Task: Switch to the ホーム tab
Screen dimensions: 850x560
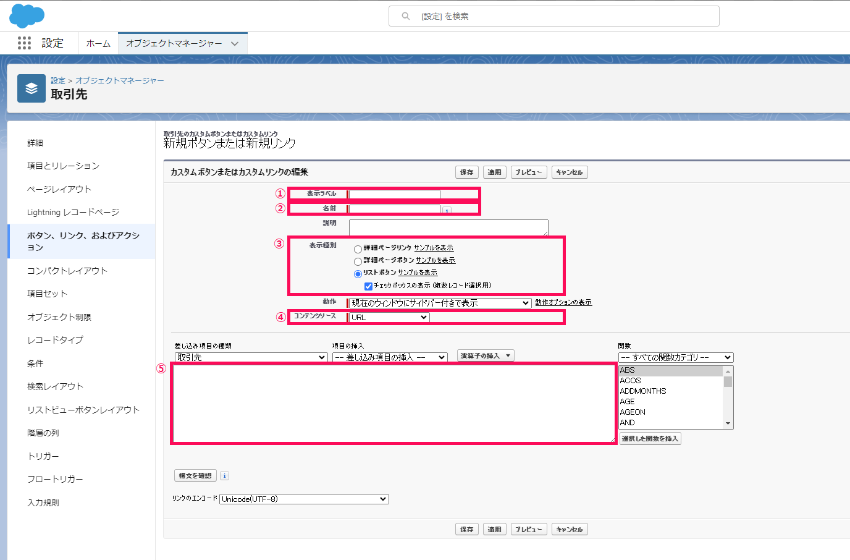Action: click(x=98, y=43)
